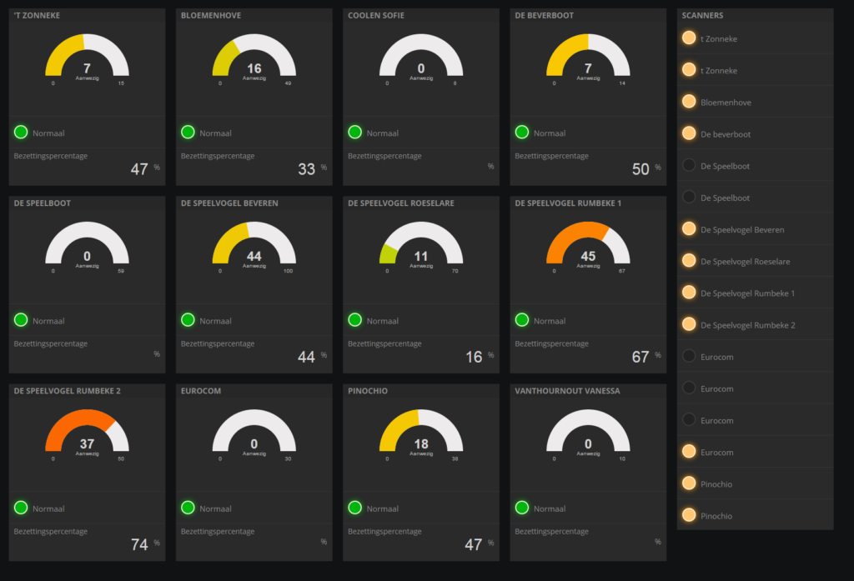Screen dimensions: 854x581
Task: Click the De Speelvogel Roeselare scanner light
Action: [x=689, y=261]
